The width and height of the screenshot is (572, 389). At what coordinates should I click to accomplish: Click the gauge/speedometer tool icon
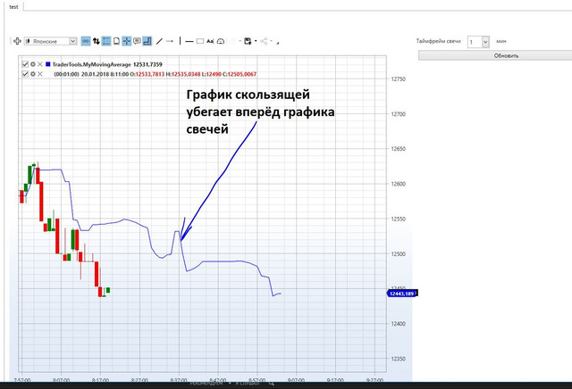[221, 42]
